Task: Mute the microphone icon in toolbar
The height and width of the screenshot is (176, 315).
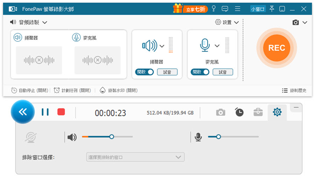Action: click(x=198, y=137)
